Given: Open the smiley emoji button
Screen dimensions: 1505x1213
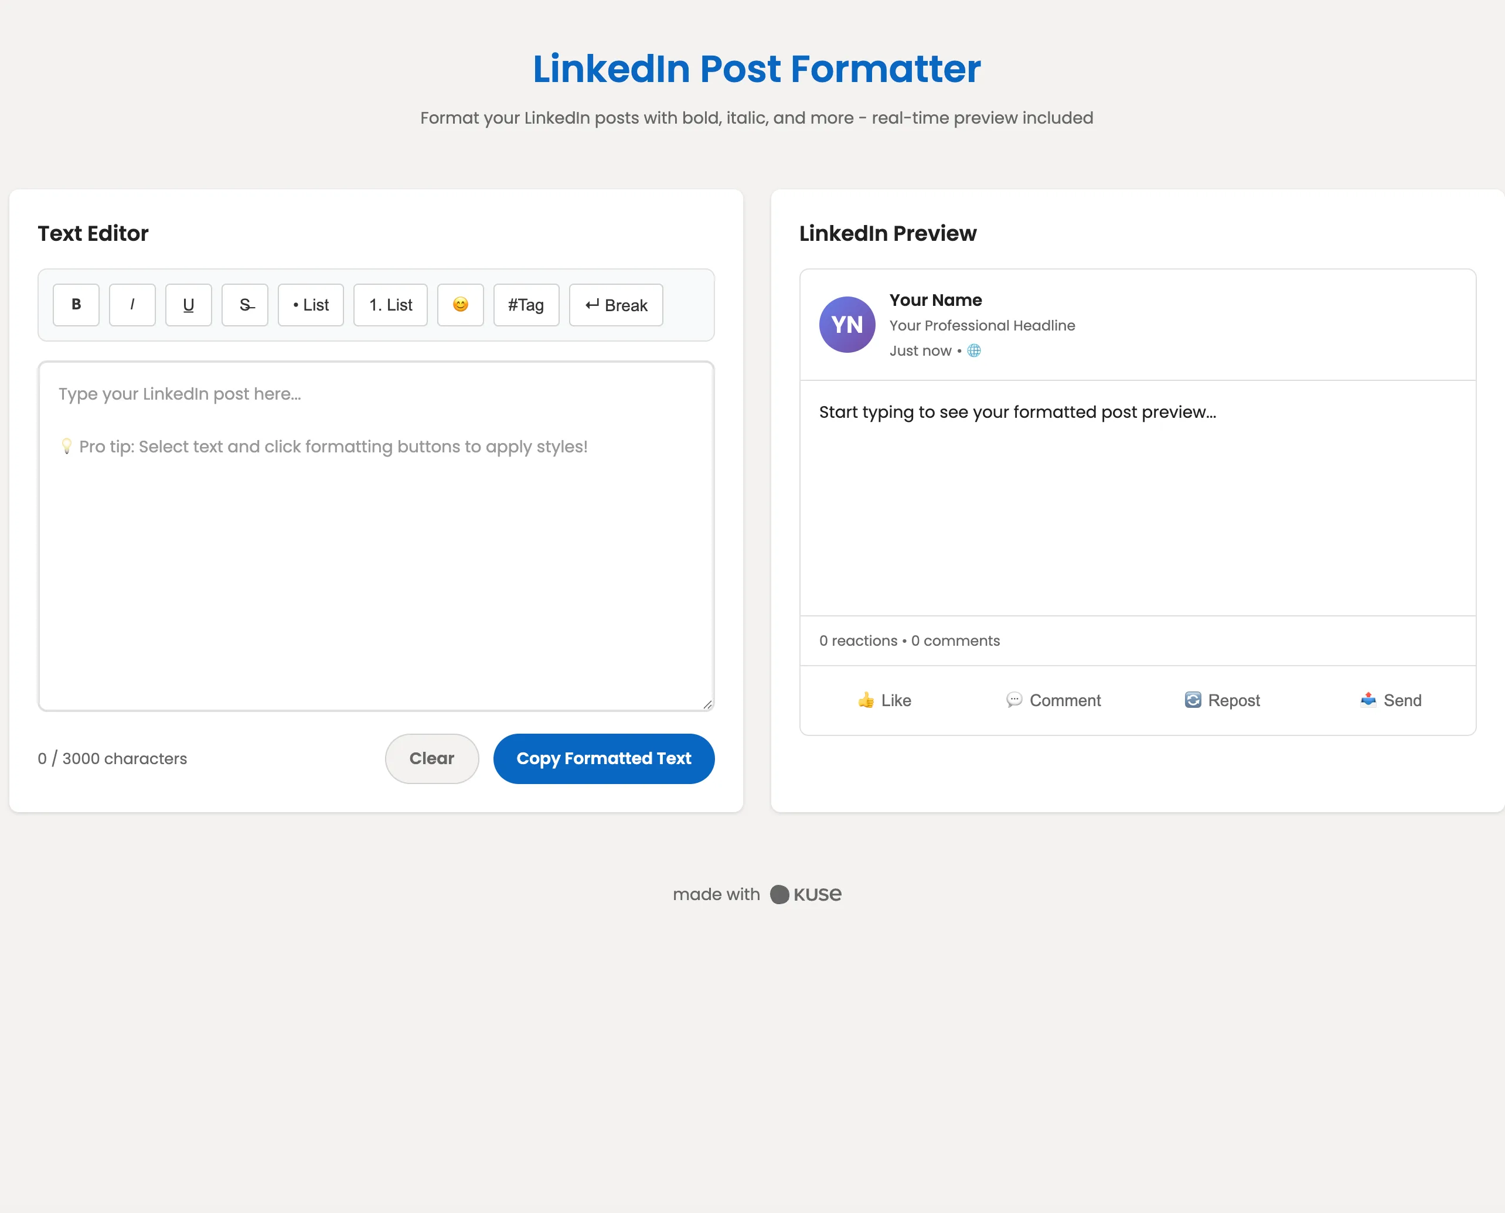Looking at the screenshot, I should point(461,305).
